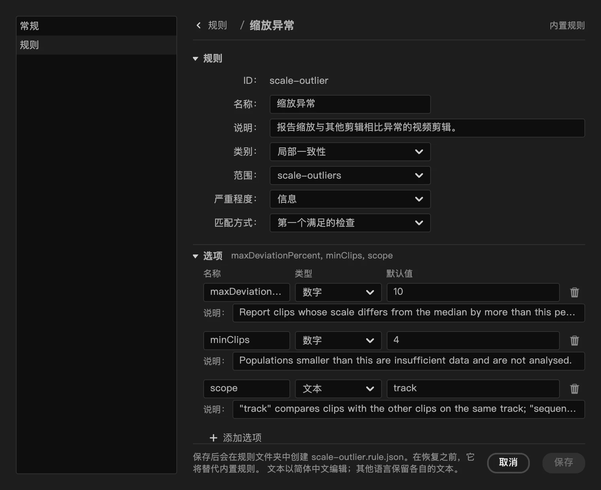Click the ID value scale-outlier
601x490 pixels.
coord(299,81)
